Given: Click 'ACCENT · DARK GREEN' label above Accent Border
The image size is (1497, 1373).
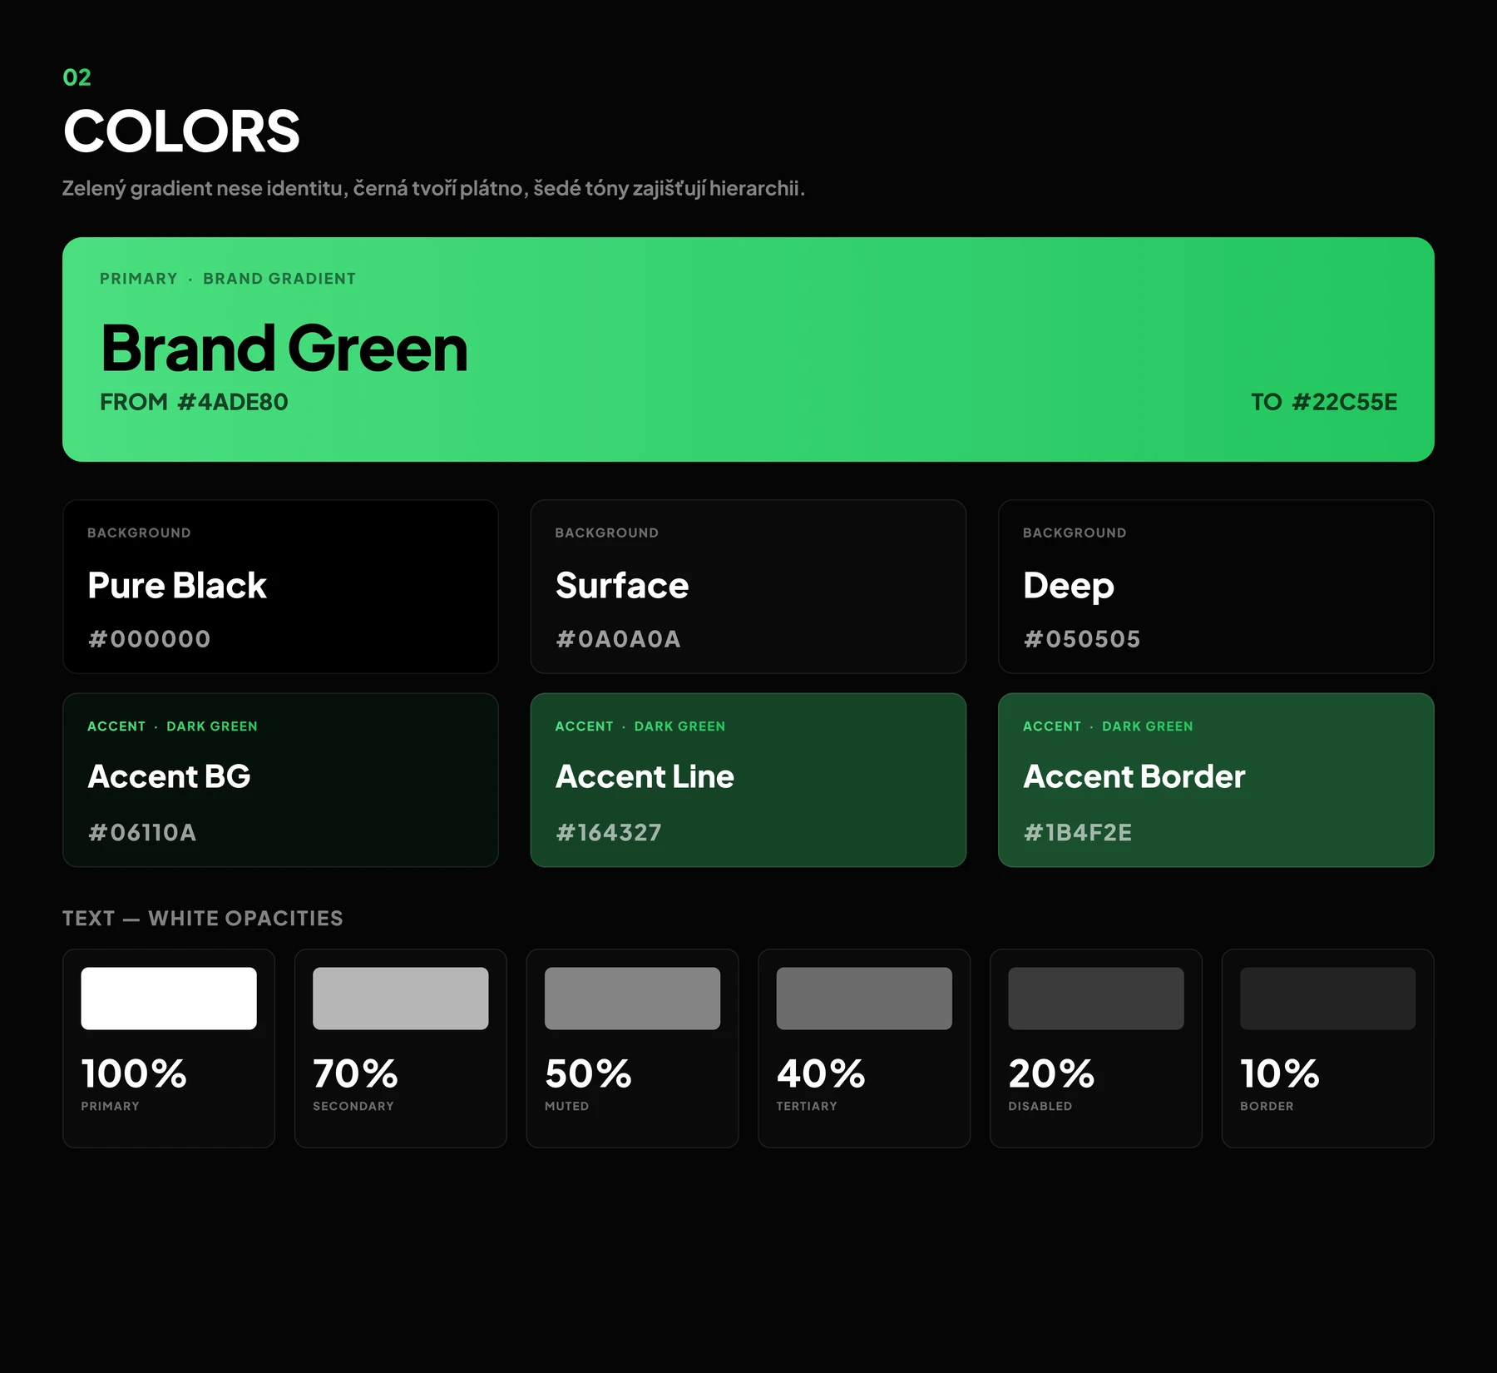Looking at the screenshot, I should coord(1108,726).
